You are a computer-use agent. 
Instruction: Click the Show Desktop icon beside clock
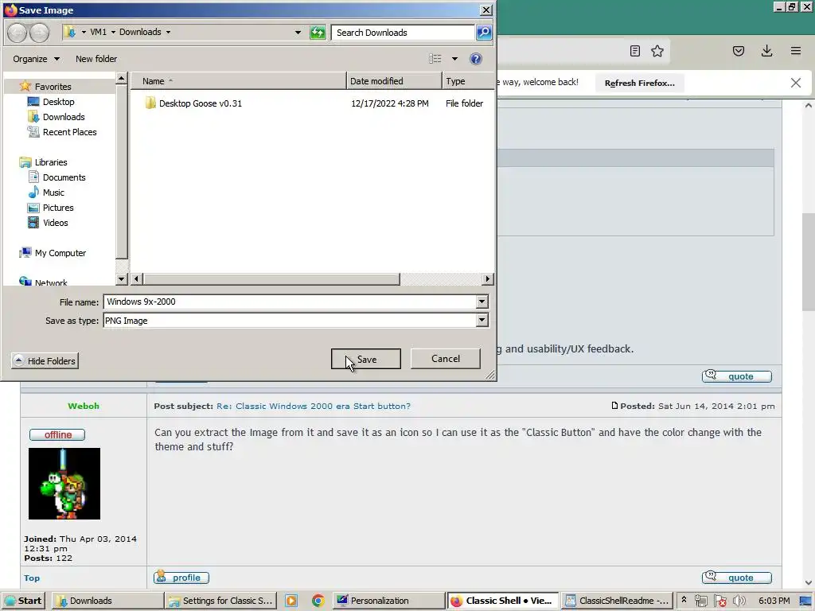[x=805, y=601]
